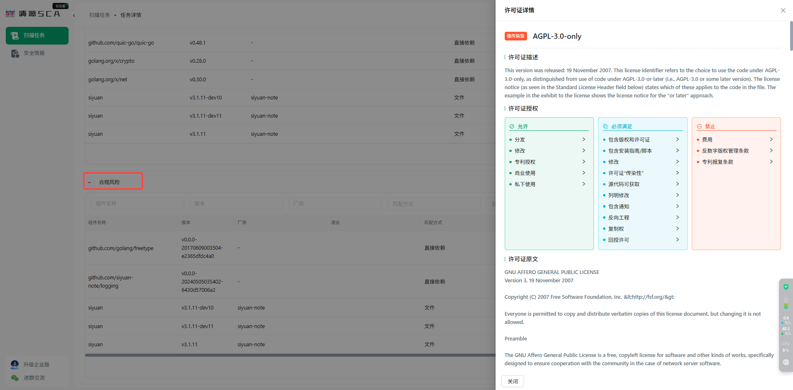Image resolution: width=793 pixels, height=390 pixels.
Task: Click the rocket icon beside 升级企业版
Action: click(15, 364)
